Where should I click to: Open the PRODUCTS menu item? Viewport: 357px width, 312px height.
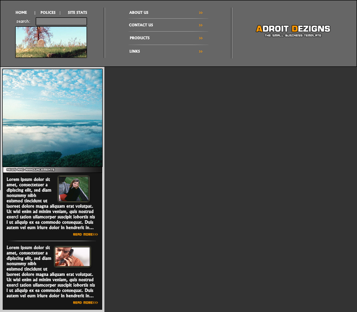140,38
